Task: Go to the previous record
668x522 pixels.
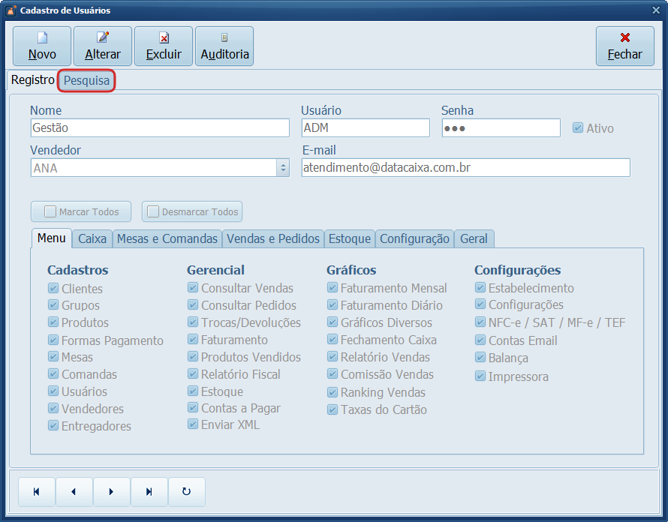Action: coord(74,492)
